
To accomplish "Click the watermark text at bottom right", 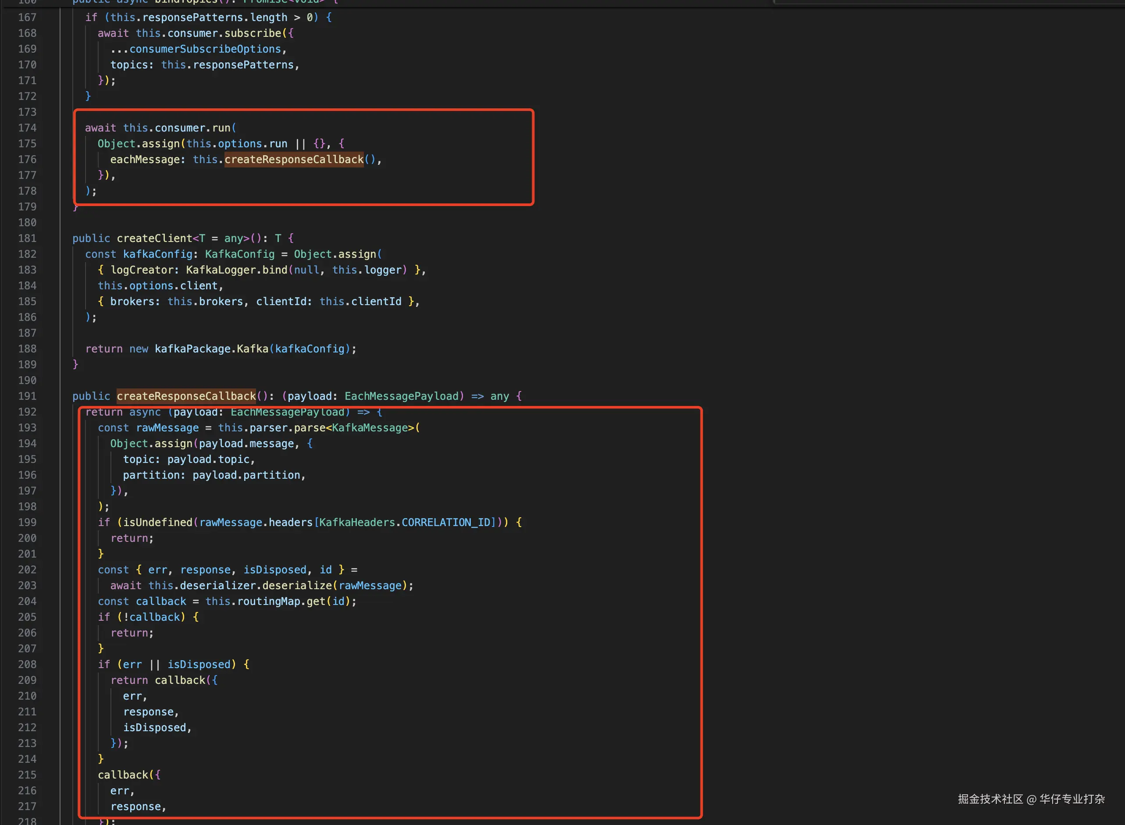I will point(1031,799).
